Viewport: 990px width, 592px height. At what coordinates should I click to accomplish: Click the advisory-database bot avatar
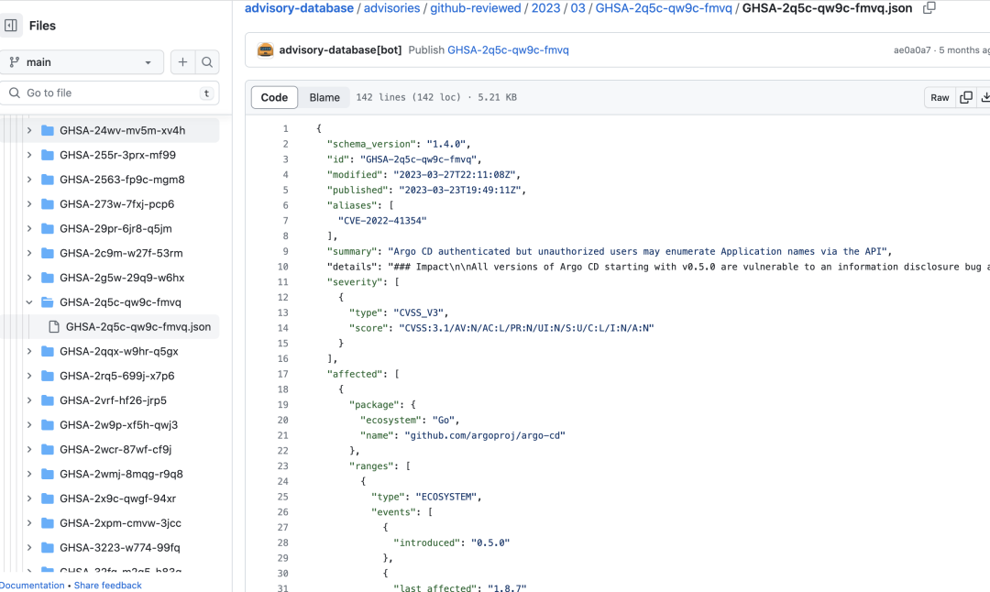[266, 49]
